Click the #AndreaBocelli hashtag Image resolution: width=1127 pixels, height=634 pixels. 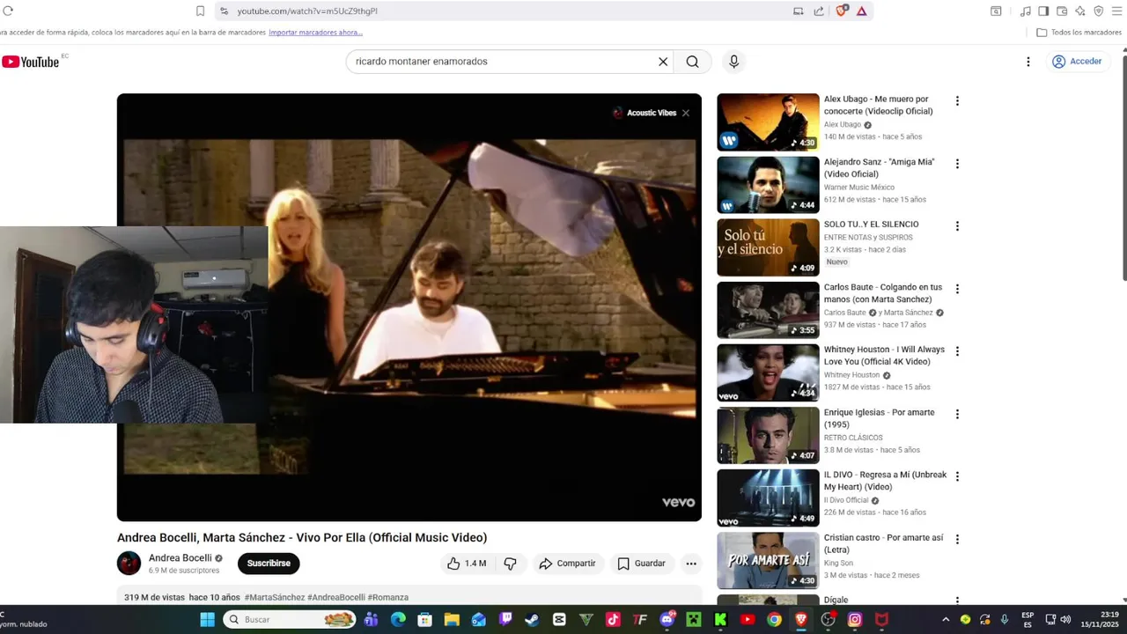[x=336, y=597]
